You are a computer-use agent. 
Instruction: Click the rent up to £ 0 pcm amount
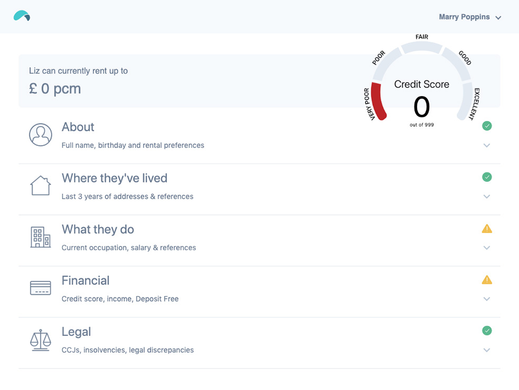pos(55,89)
